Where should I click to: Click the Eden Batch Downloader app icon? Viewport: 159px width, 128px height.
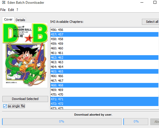(x=4, y=2)
